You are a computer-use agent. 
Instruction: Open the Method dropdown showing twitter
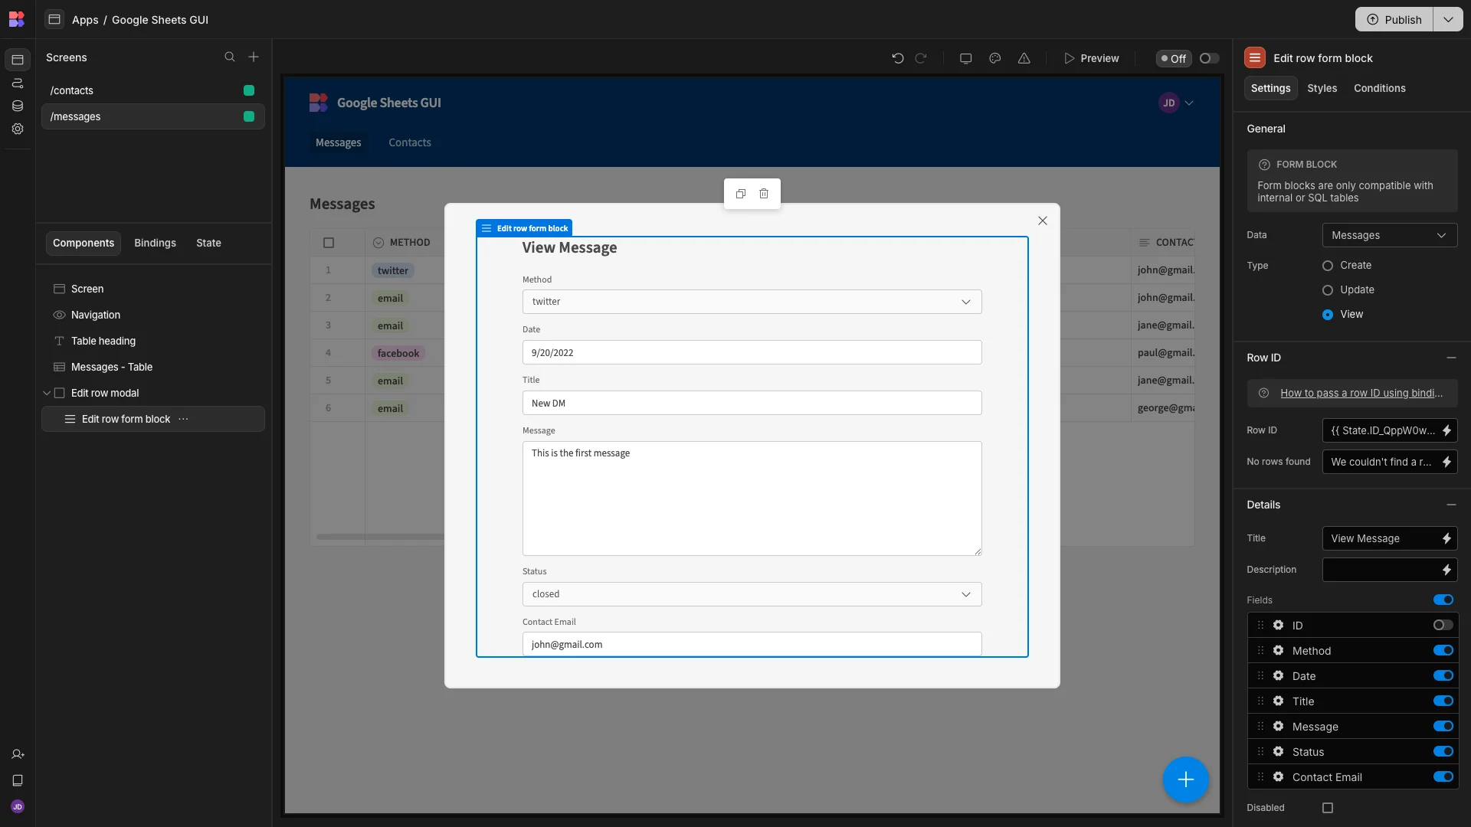tap(752, 302)
